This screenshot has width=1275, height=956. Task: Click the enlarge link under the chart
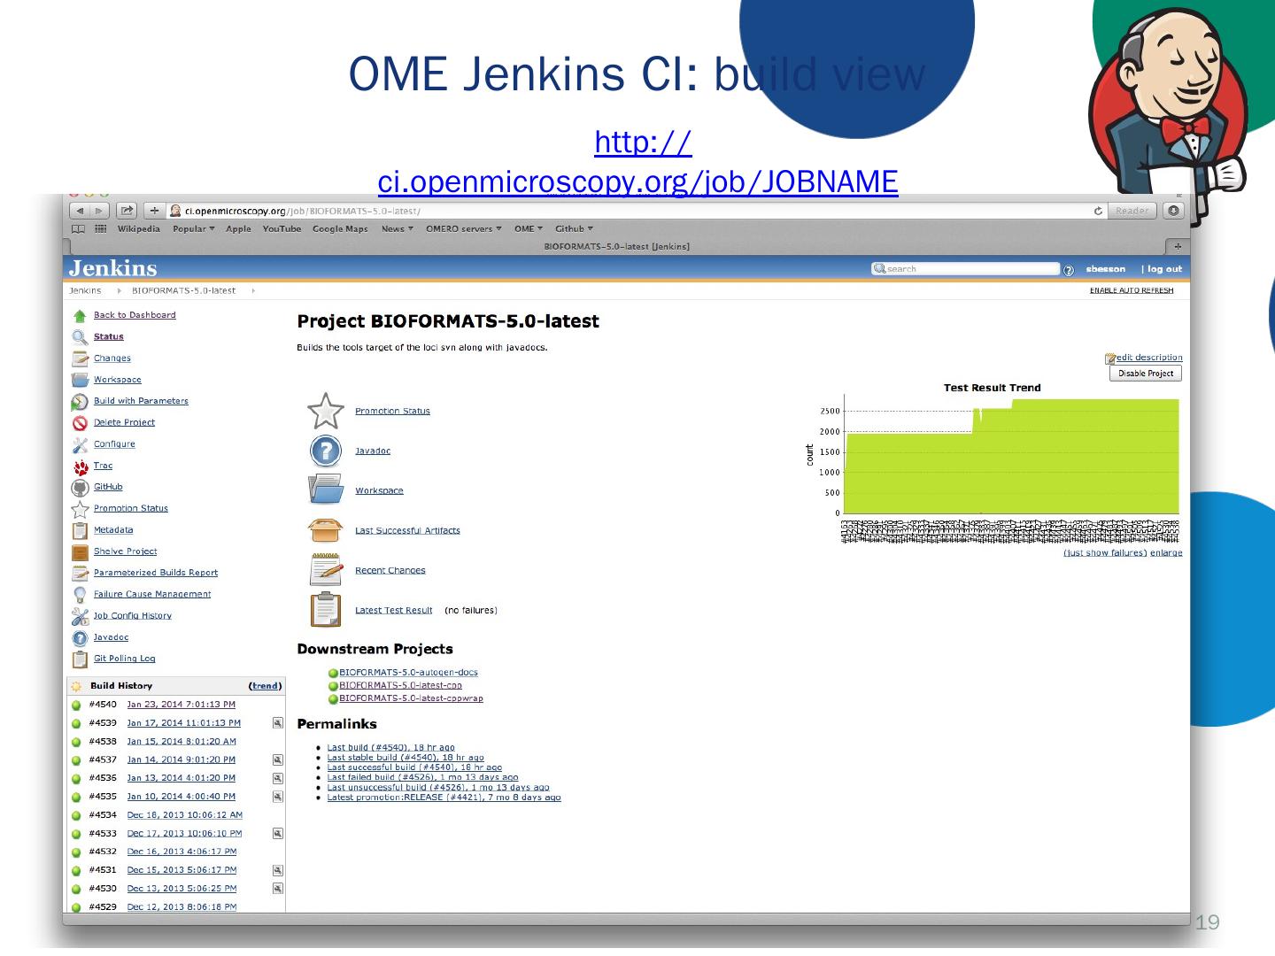point(1166,553)
